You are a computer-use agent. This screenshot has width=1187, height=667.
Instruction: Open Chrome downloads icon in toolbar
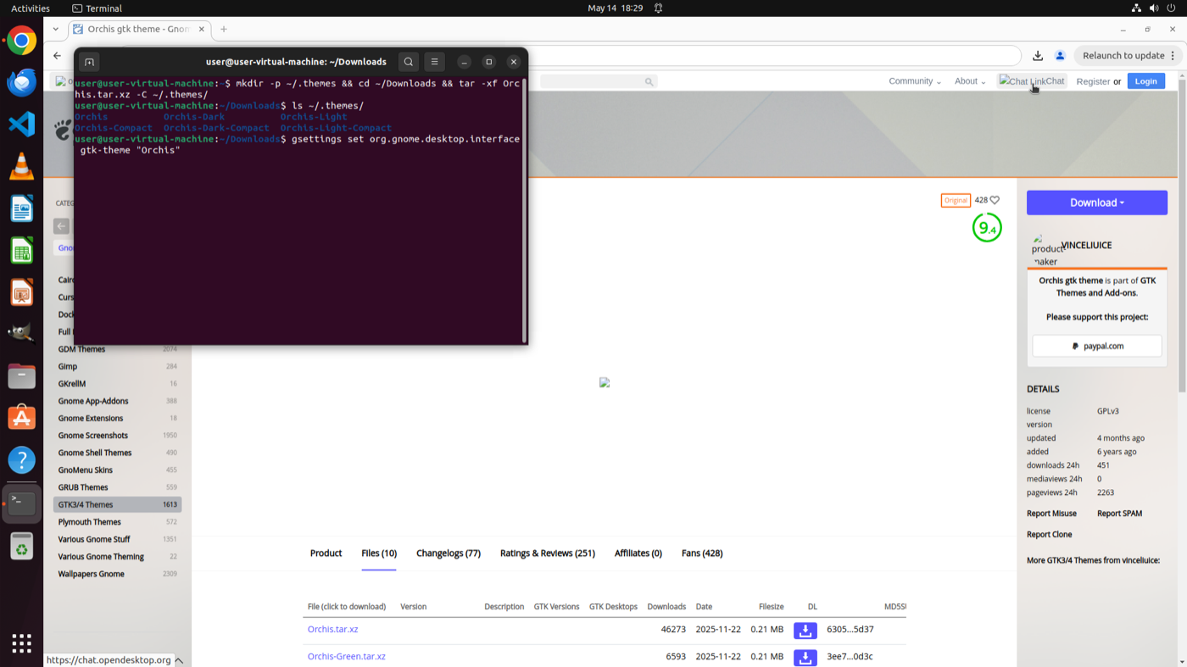(1038, 56)
